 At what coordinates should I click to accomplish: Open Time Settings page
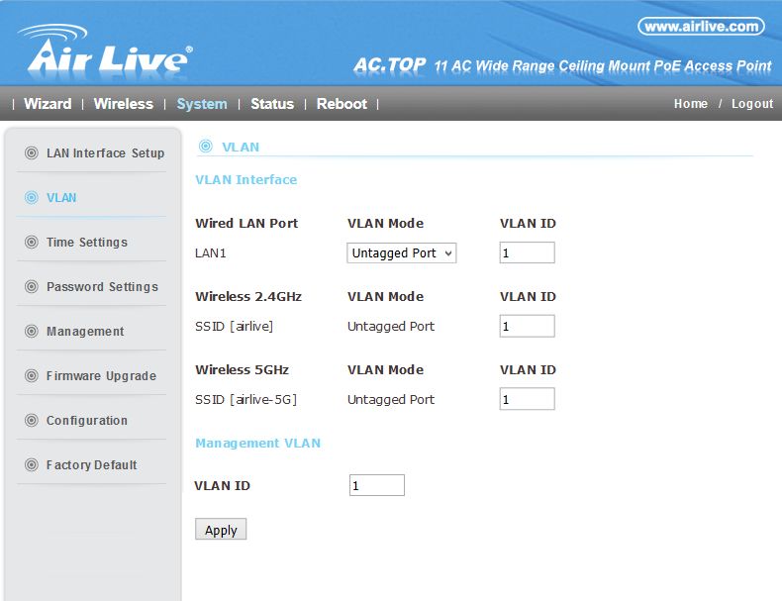[x=87, y=243]
